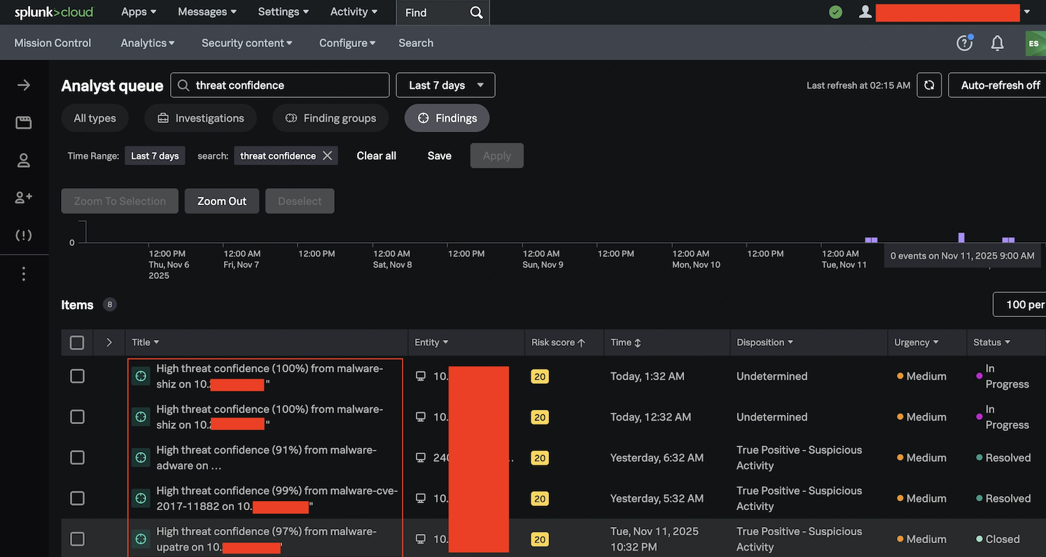Select the analysts user icon in the sidebar
Screen dimensions: 1046x557
click(23, 160)
